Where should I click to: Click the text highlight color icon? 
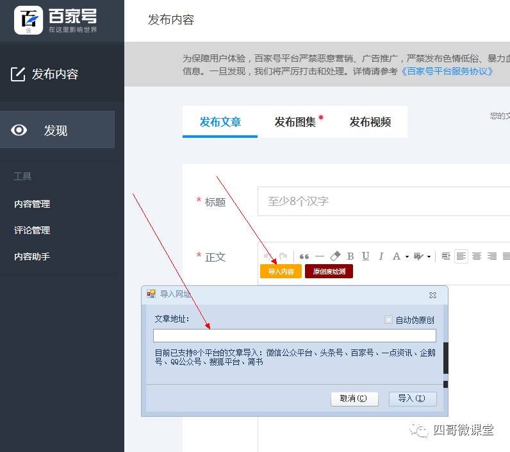(x=418, y=256)
